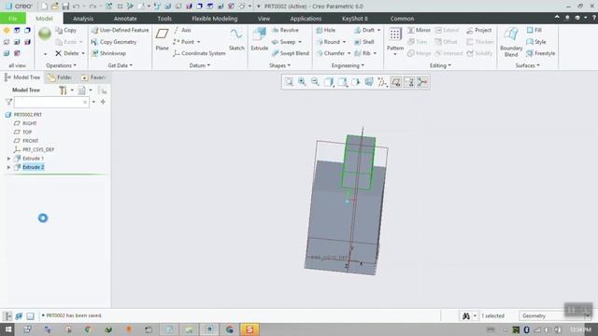Expand Extrude 2 in model tree
This screenshot has width=598, height=336.
pos(8,167)
